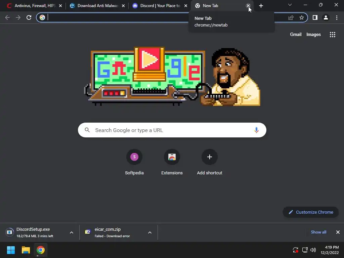Close the downloads bar
The height and width of the screenshot is (258, 344).
pos(338,232)
